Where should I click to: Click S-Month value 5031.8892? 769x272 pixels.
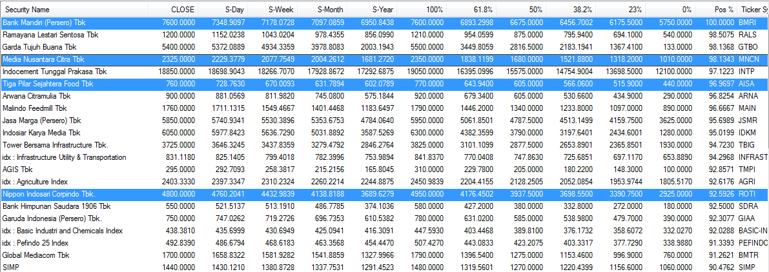[328, 133]
